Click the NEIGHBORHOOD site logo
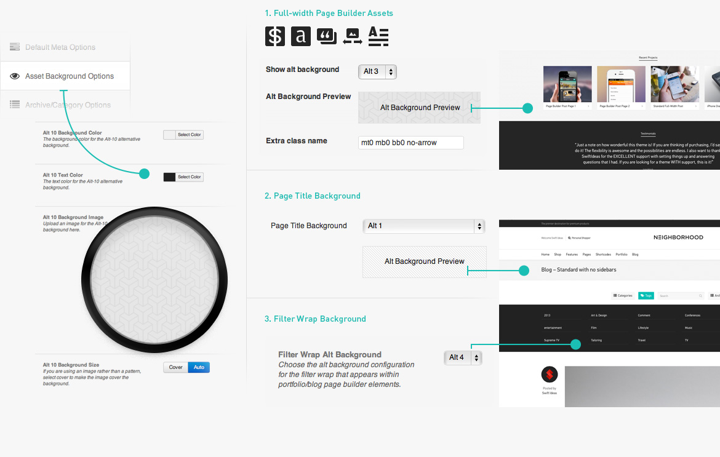The image size is (720, 457). point(678,237)
